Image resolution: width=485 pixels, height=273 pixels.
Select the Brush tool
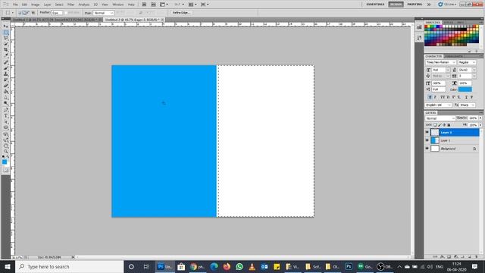(5, 68)
